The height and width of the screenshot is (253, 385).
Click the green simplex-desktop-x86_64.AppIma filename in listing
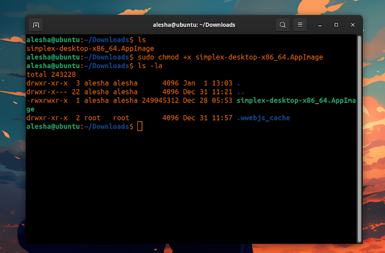tap(296, 101)
